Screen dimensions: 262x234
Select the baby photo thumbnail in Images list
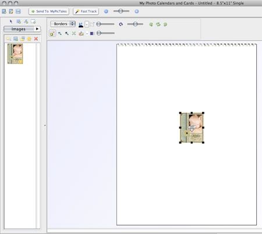(x=15, y=54)
